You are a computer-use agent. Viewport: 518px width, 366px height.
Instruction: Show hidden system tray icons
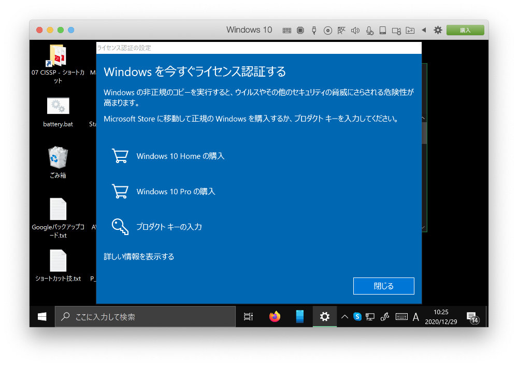pos(344,317)
